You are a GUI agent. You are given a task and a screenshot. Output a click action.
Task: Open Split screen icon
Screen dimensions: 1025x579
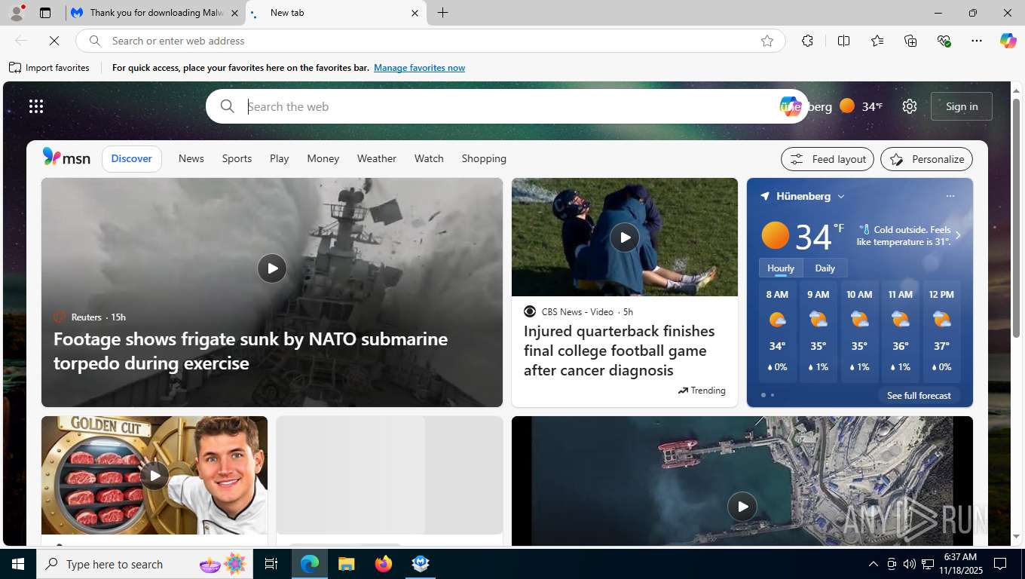point(843,41)
